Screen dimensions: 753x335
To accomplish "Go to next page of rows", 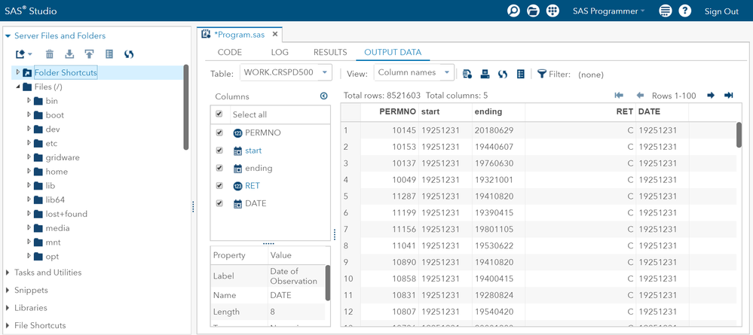I will [711, 96].
